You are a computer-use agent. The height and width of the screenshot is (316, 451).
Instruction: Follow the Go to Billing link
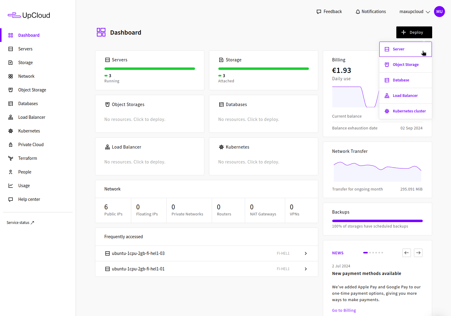coord(344,310)
